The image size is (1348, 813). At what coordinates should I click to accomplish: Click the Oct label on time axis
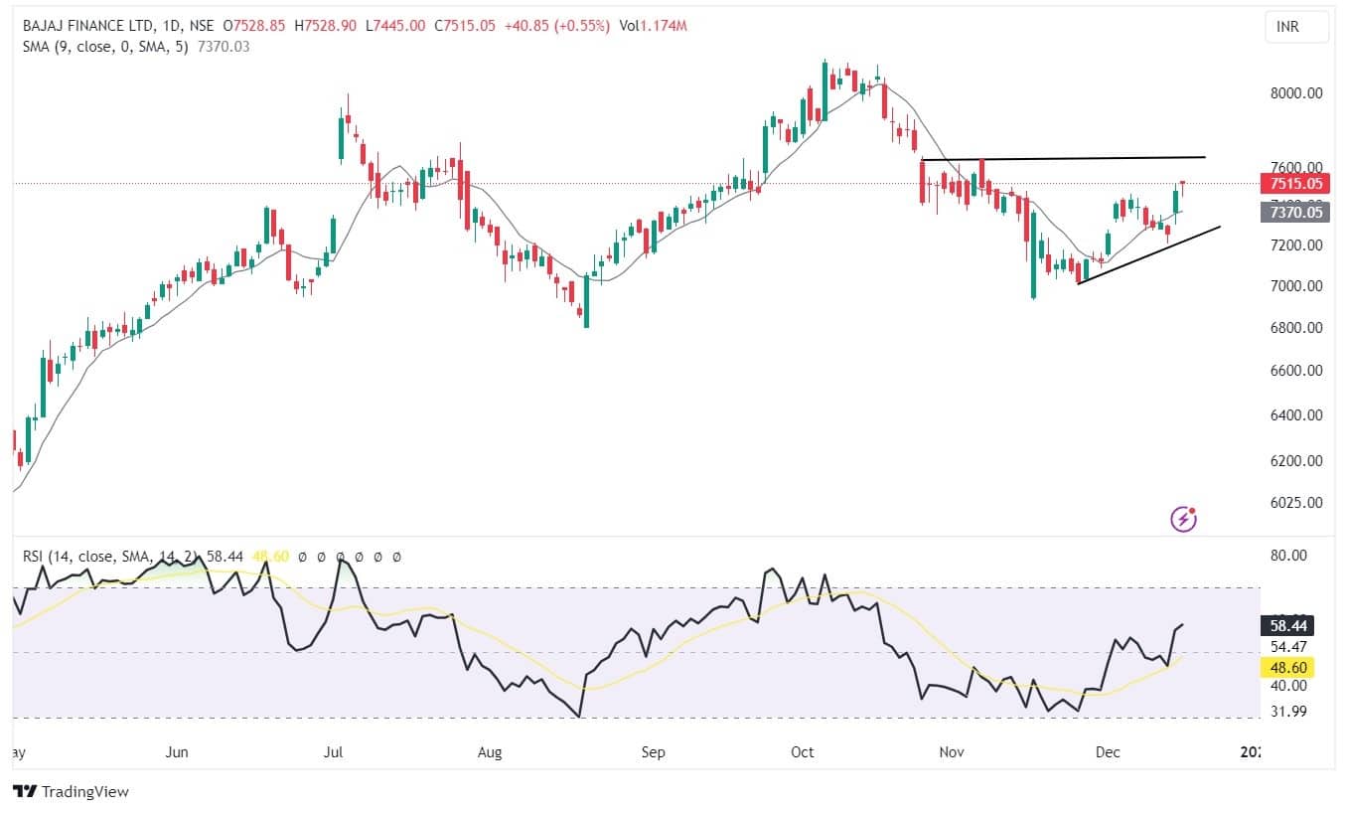point(802,752)
